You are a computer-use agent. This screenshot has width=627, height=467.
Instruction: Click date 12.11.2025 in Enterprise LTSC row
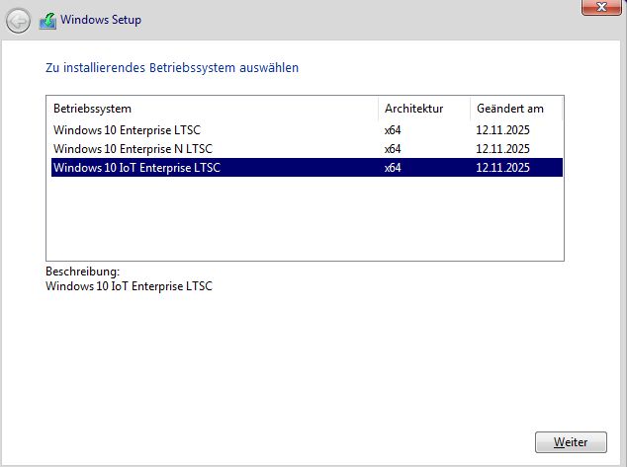(x=502, y=130)
